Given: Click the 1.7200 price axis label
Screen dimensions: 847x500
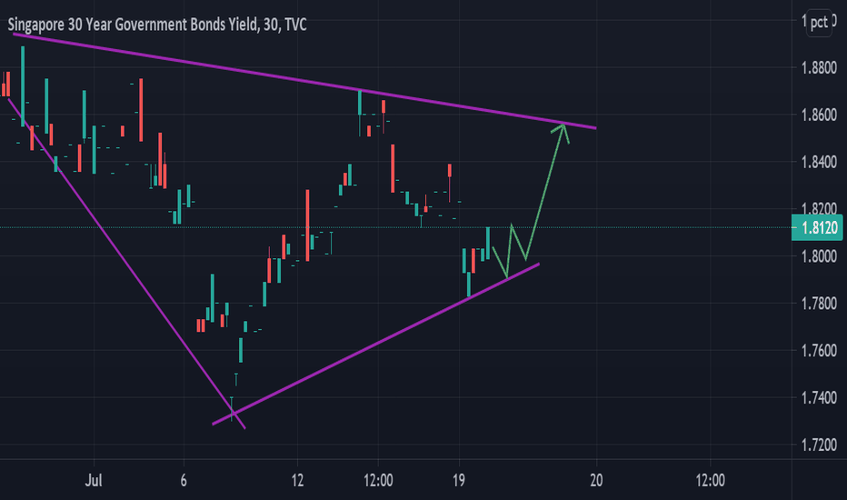Looking at the screenshot, I should coord(819,445).
